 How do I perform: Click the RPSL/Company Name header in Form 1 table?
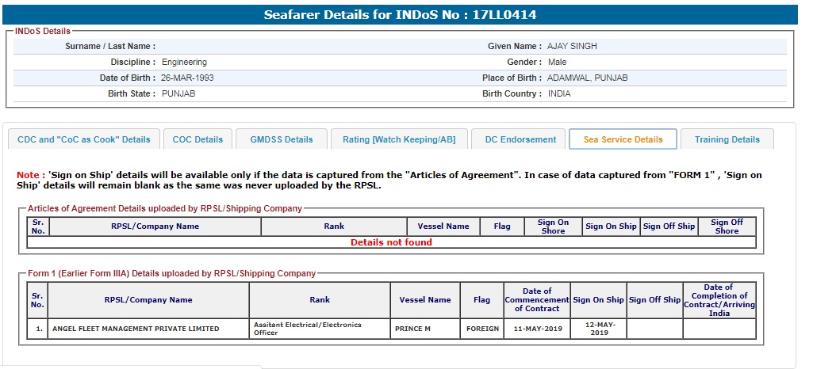coord(148,300)
